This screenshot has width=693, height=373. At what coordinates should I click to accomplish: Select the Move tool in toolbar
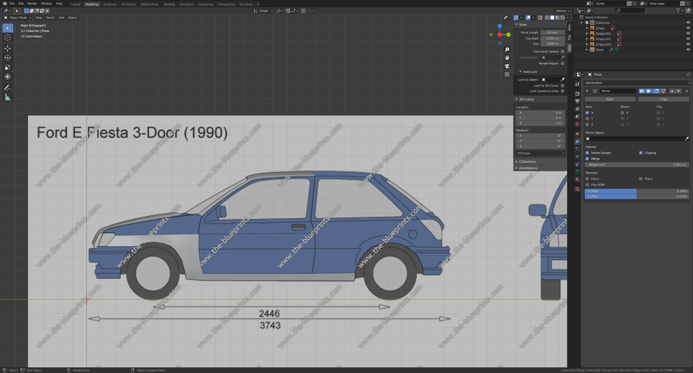pos(8,48)
